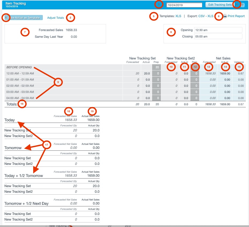Screen dimensions: 249x227
Task: Click Actual 20.0 in 12:00 AM row
Action: 147,73
